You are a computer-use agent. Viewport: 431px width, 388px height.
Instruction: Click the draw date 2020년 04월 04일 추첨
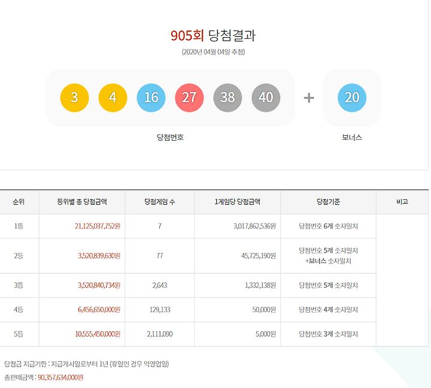[213, 52]
